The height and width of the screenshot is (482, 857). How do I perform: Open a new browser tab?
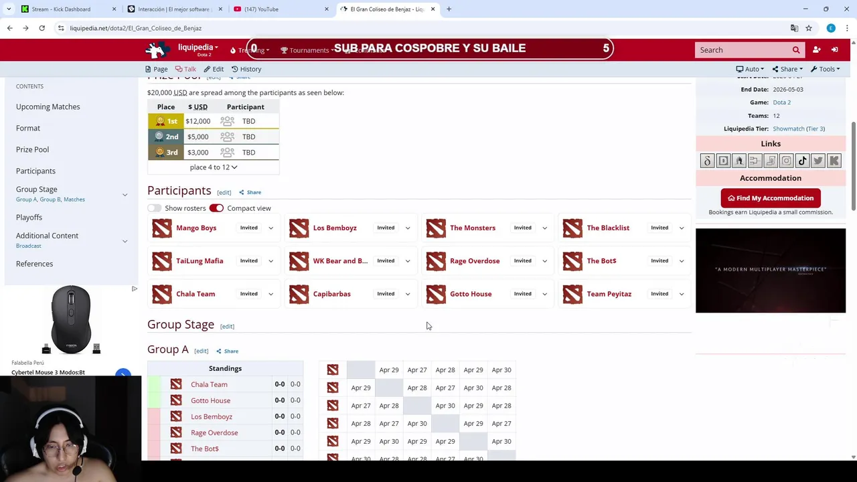449,9
